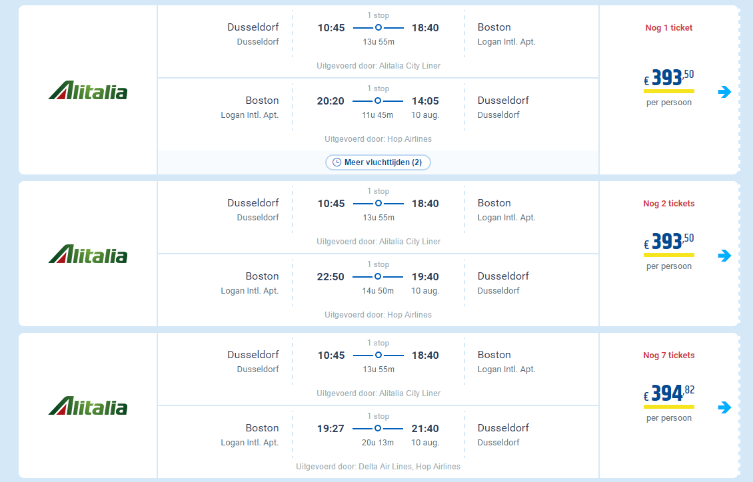Click the Nog 7 tickets label
The height and width of the screenshot is (482, 753).
(669, 356)
